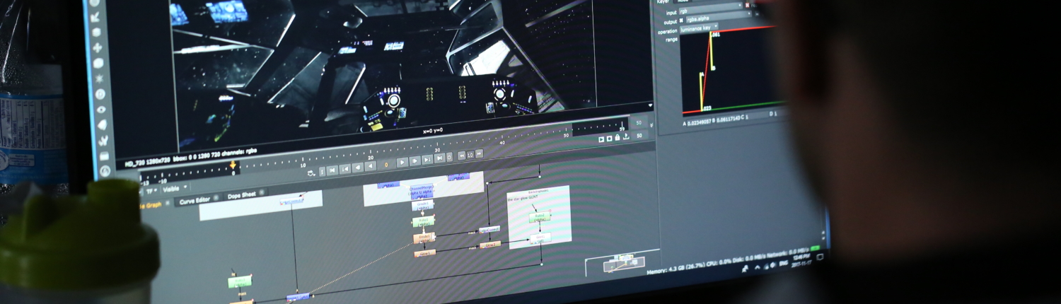Viewport: 1061px width, 304px height.
Task: Click the play forward button
Action: pyautogui.click(x=402, y=163)
